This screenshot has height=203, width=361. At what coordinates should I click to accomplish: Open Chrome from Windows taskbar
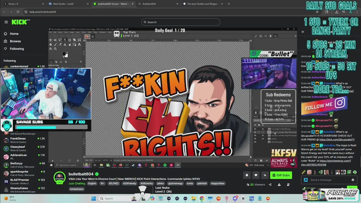202,198
